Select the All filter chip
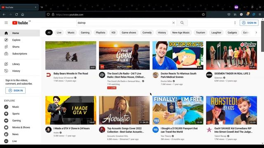 tap(49, 32)
